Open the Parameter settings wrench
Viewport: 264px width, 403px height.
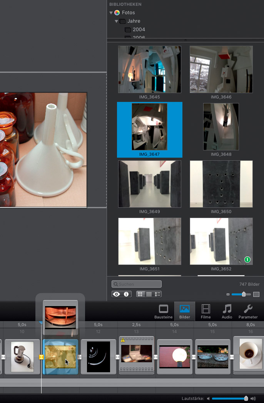(x=248, y=311)
